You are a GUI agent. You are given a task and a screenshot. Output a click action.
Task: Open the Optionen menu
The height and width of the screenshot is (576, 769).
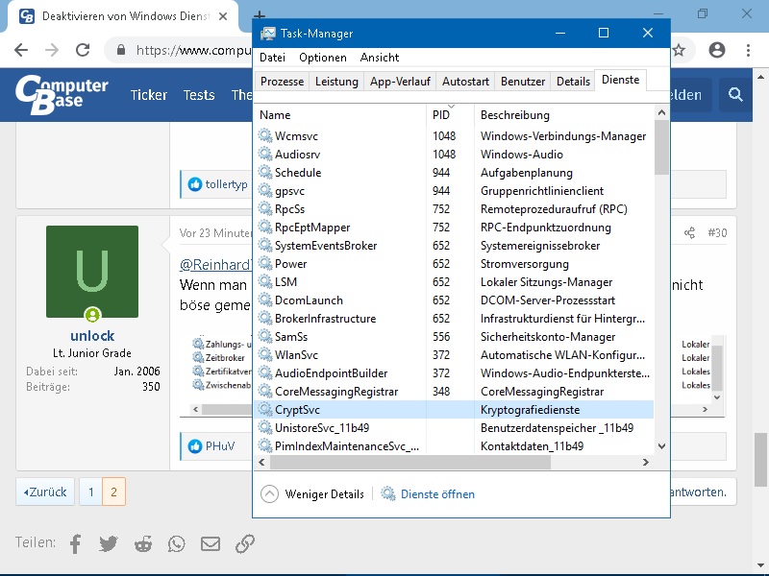point(323,58)
